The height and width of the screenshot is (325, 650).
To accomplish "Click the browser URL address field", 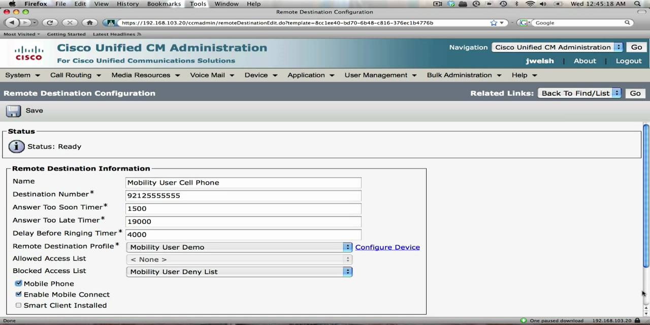I will (305, 23).
